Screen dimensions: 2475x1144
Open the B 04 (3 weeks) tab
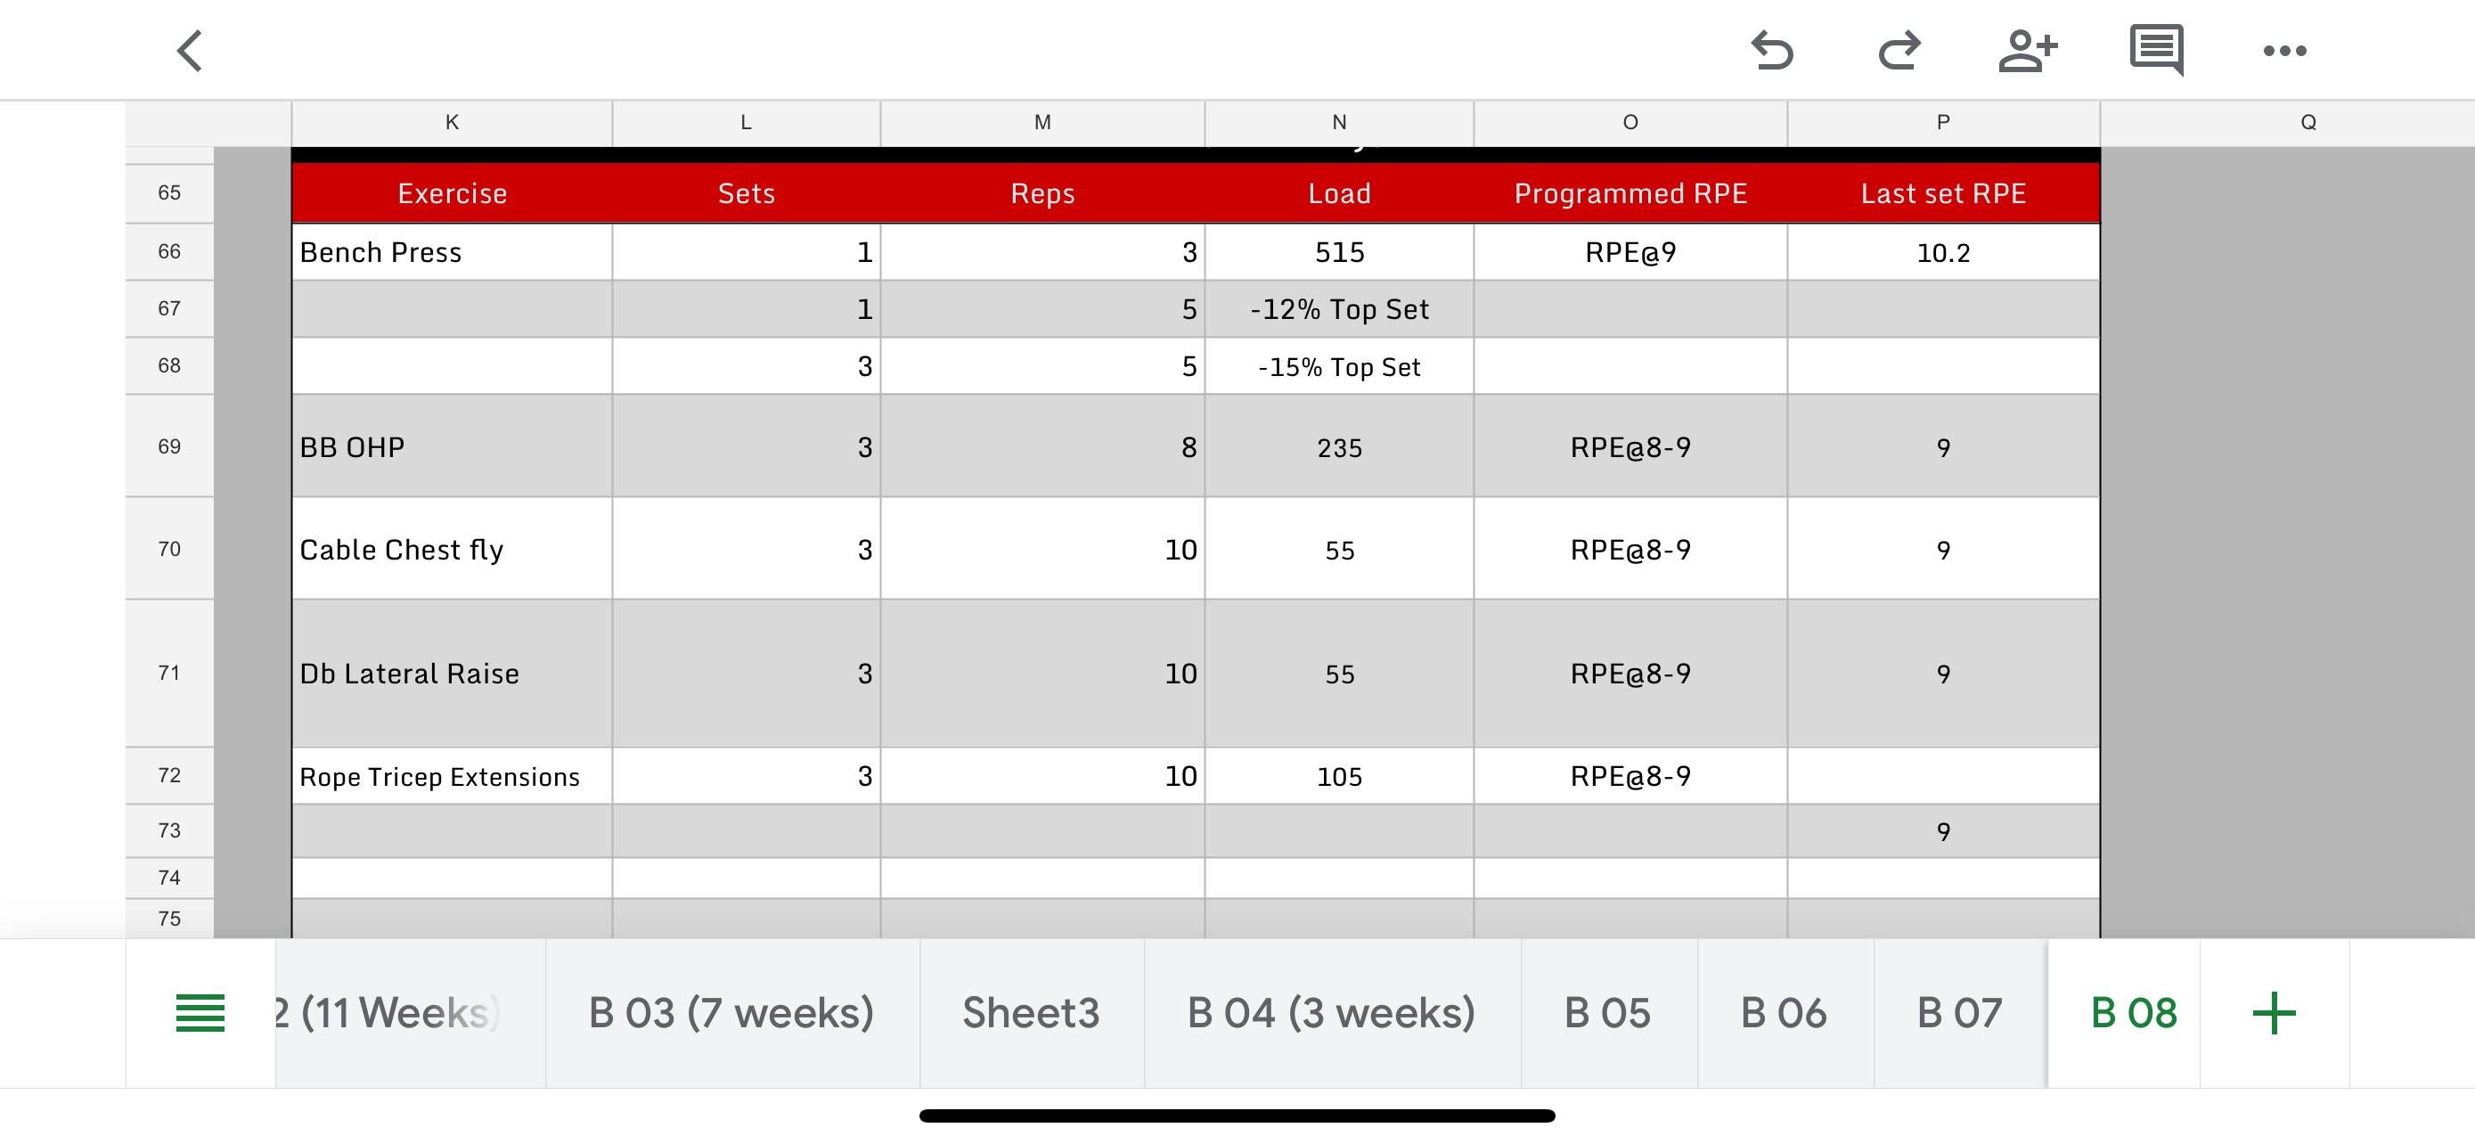point(1331,1012)
